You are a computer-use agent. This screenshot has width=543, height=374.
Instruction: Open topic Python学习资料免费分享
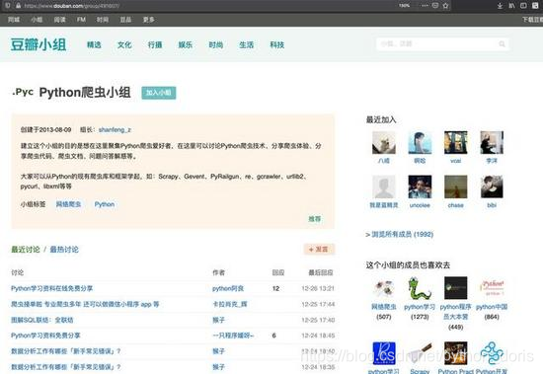click(x=45, y=336)
